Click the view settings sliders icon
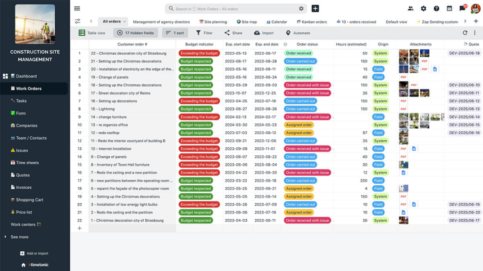The height and width of the screenshot is (271, 483). pyautogui.click(x=78, y=21)
